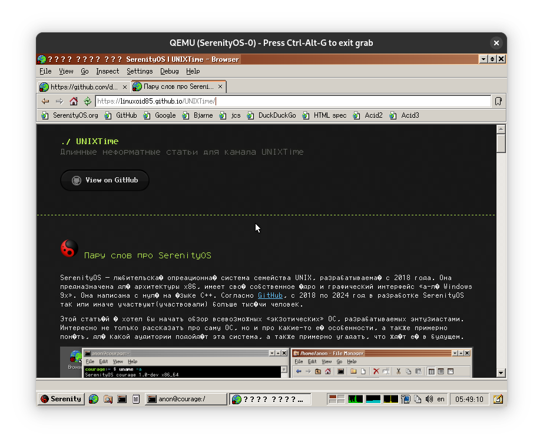Open the jcs bookmark
This screenshot has width=543, height=446.
point(230,115)
